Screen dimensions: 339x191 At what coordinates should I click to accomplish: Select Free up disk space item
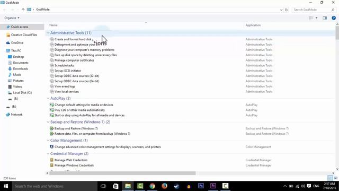[86, 55]
